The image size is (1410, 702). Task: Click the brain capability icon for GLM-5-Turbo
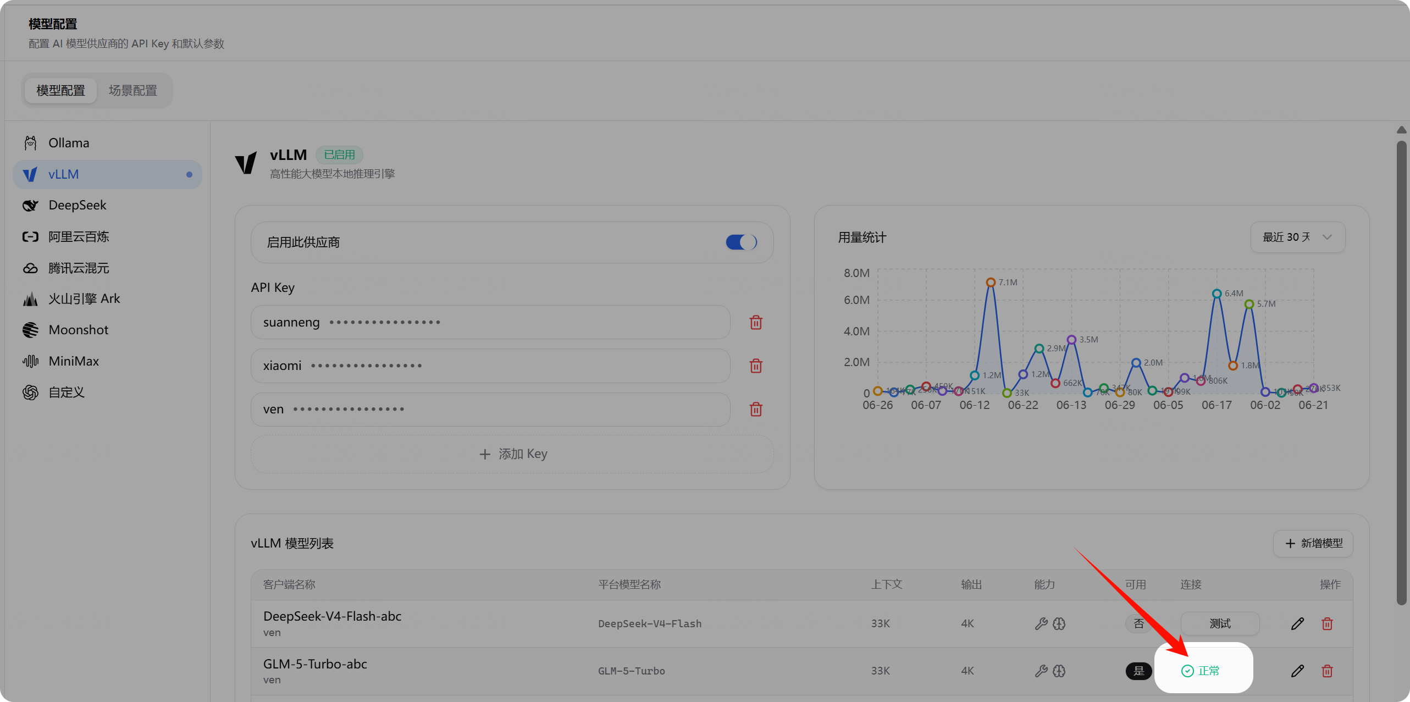tap(1059, 671)
